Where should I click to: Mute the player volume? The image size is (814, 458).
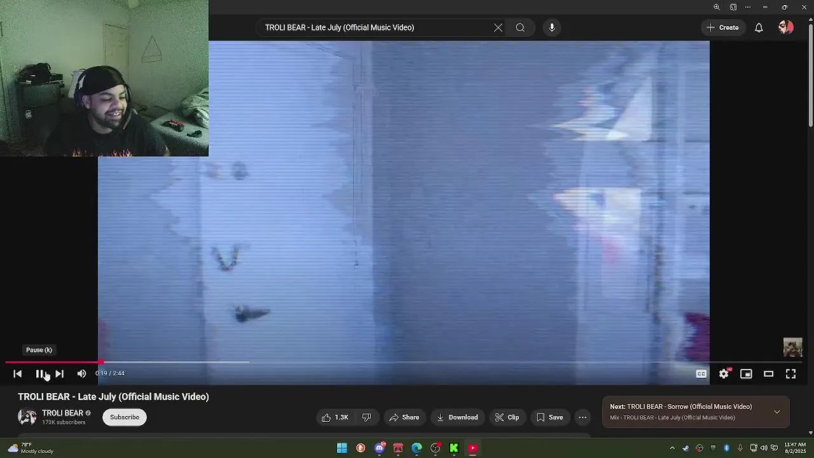point(81,373)
